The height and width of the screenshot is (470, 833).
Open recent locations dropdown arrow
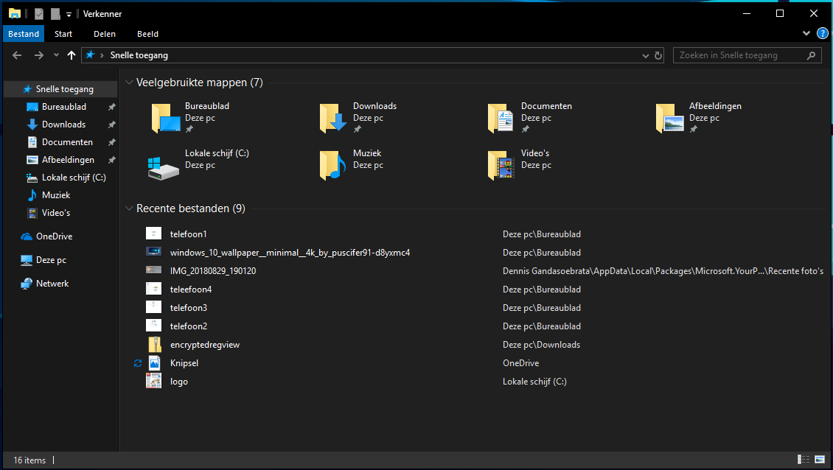point(56,55)
